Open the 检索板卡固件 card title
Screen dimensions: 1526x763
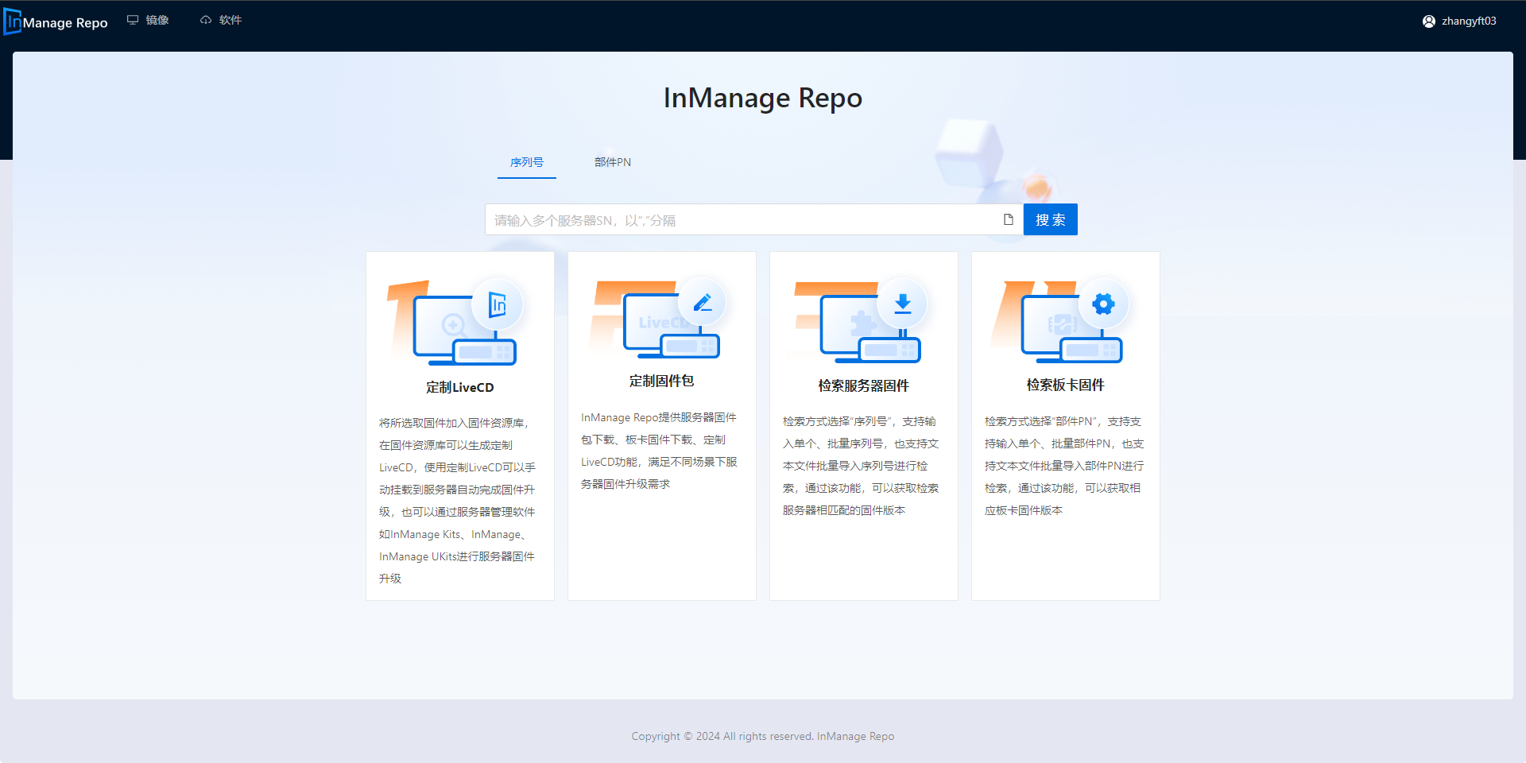point(1065,385)
